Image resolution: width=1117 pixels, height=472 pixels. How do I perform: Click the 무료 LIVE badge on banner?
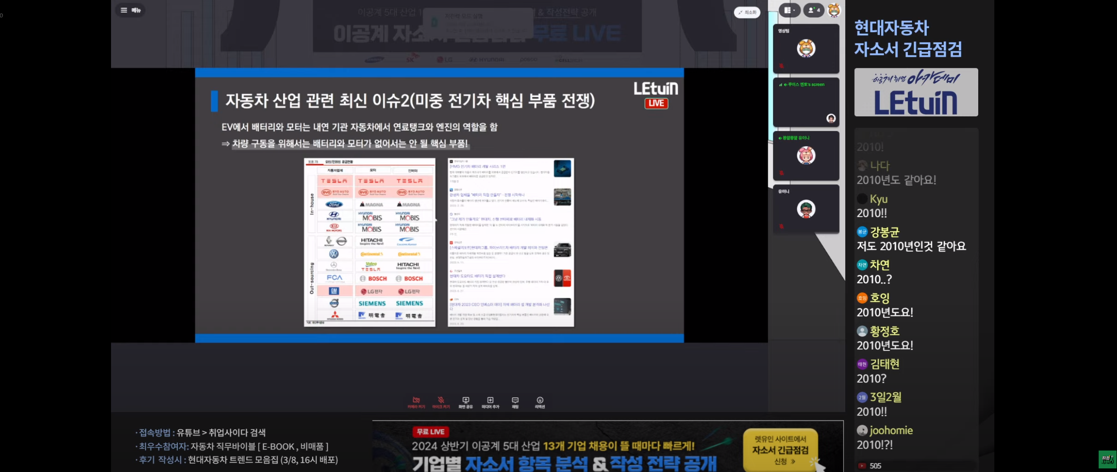pos(431,432)
